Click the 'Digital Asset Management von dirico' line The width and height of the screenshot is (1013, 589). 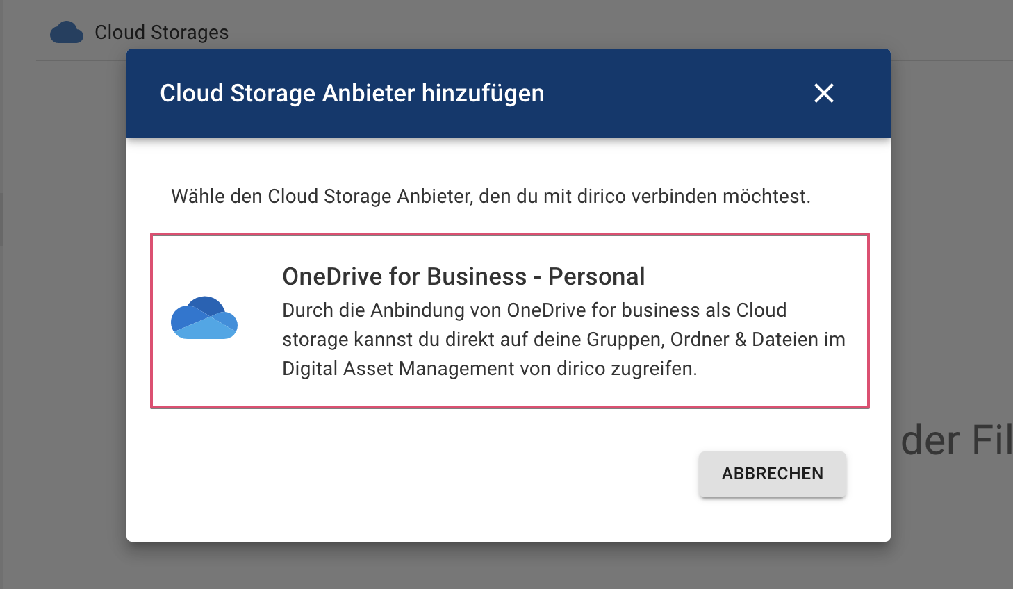pyautogui.click(x=489, y=368)
